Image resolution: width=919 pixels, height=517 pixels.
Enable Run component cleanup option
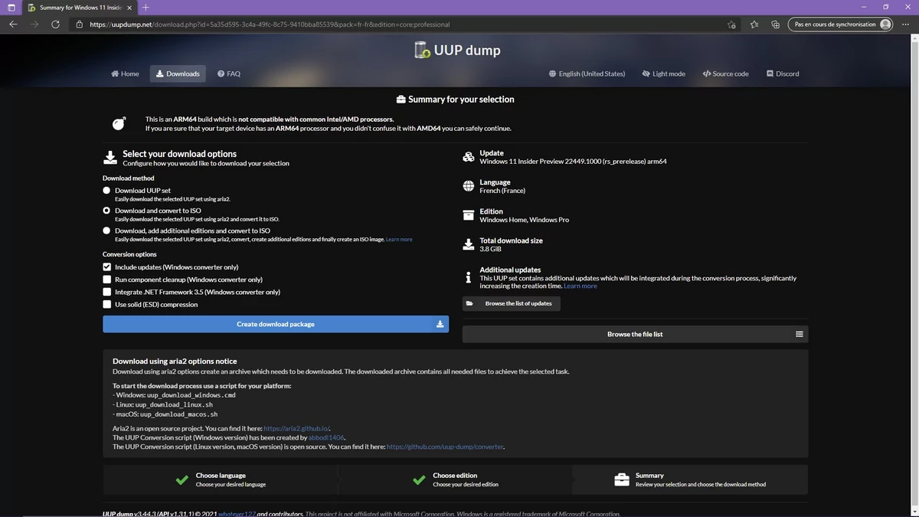point(107,279)
